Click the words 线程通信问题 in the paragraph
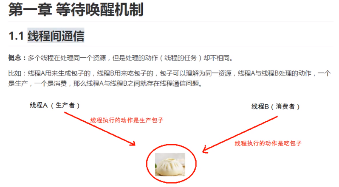 click(179, 84)
